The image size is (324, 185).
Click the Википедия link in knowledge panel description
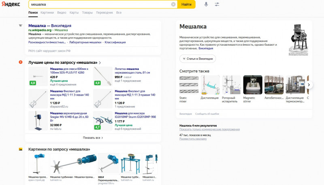(x=206, y=48)
